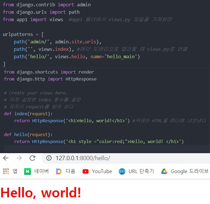The height and width of the screenshot is (204, 210).
Task: Click the Daum D bookmark icon
Action: [59, 171]
